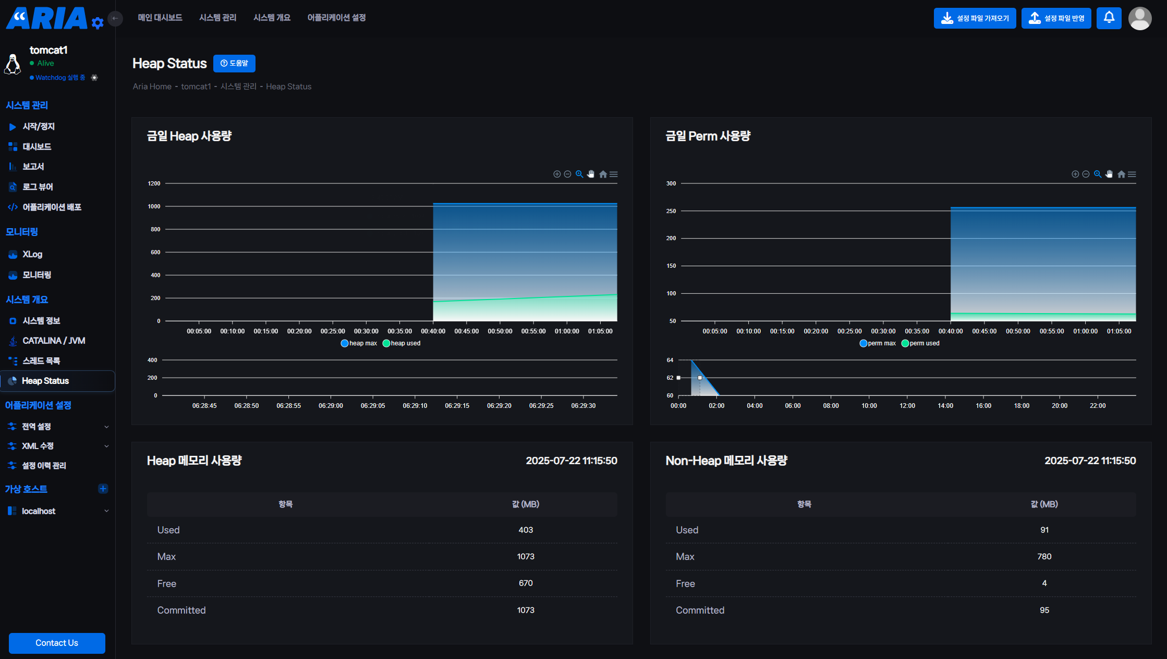Image resolution: width=1167 pixels, height=659 pixels.
Task: Open 메인 대시보드 top menu
Action: (160, 18)
